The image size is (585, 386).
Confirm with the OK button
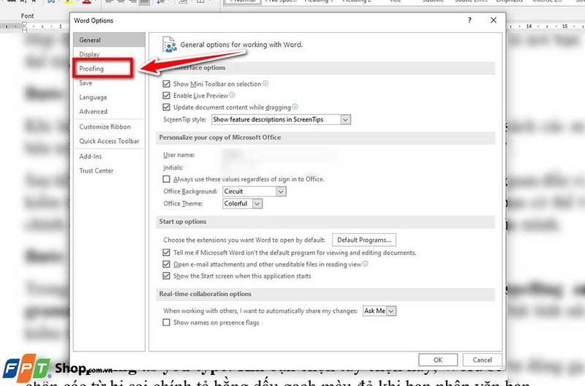click(438, 360)
